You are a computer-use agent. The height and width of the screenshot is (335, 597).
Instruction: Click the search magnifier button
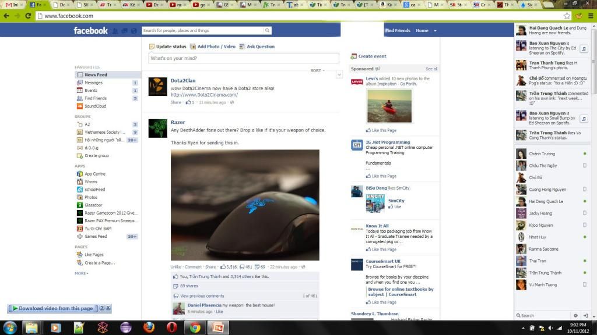pos(267,30)
